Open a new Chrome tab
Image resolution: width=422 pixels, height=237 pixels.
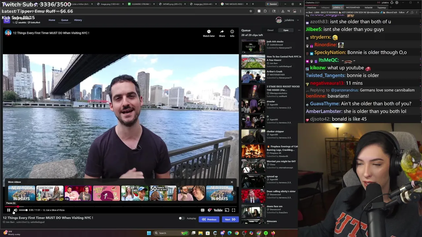click(x=253, y=4)
